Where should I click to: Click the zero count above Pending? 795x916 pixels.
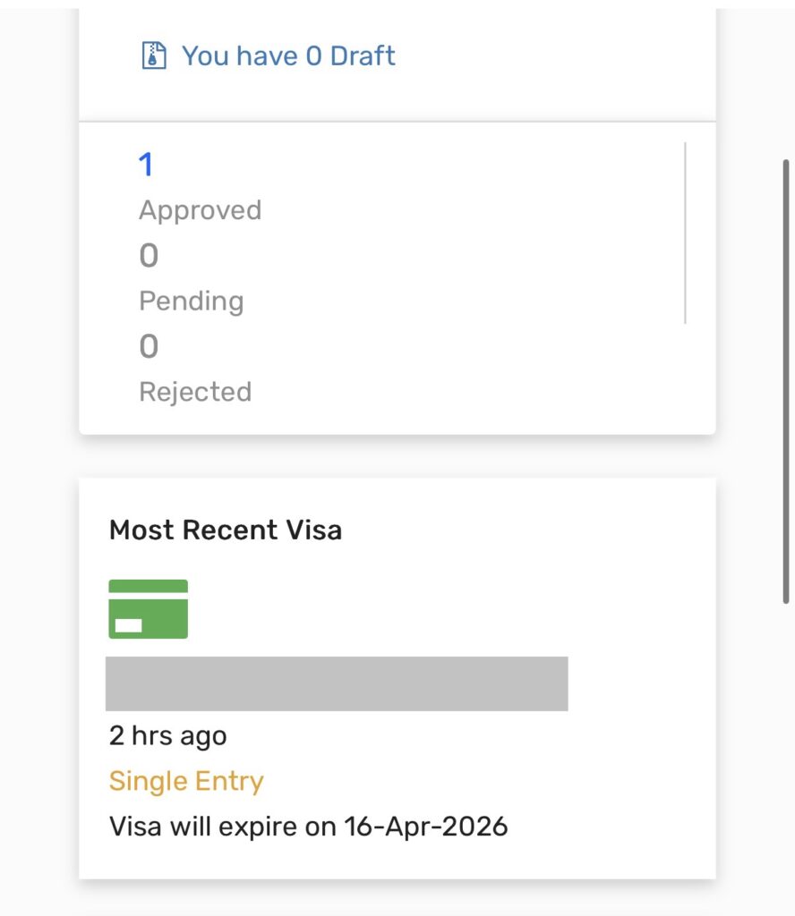(149, 256)
